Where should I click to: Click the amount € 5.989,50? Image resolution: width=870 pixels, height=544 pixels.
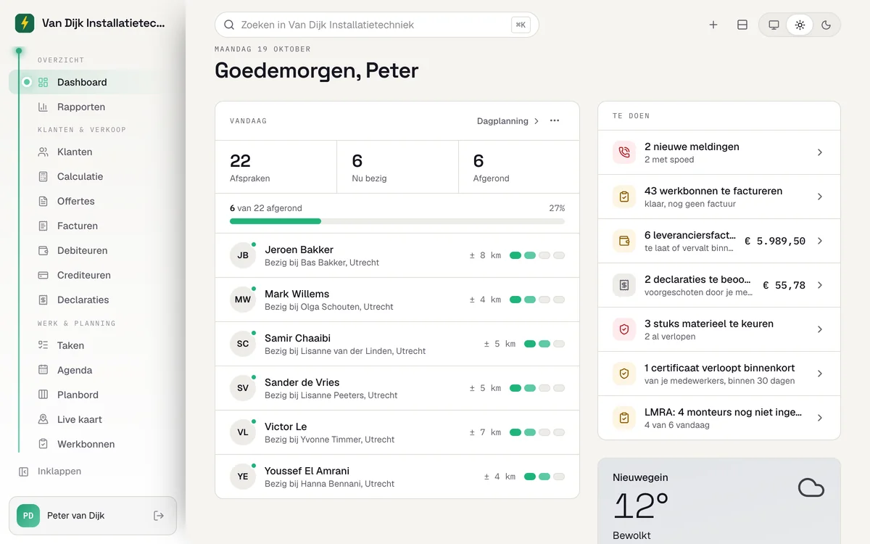(775, 241)
